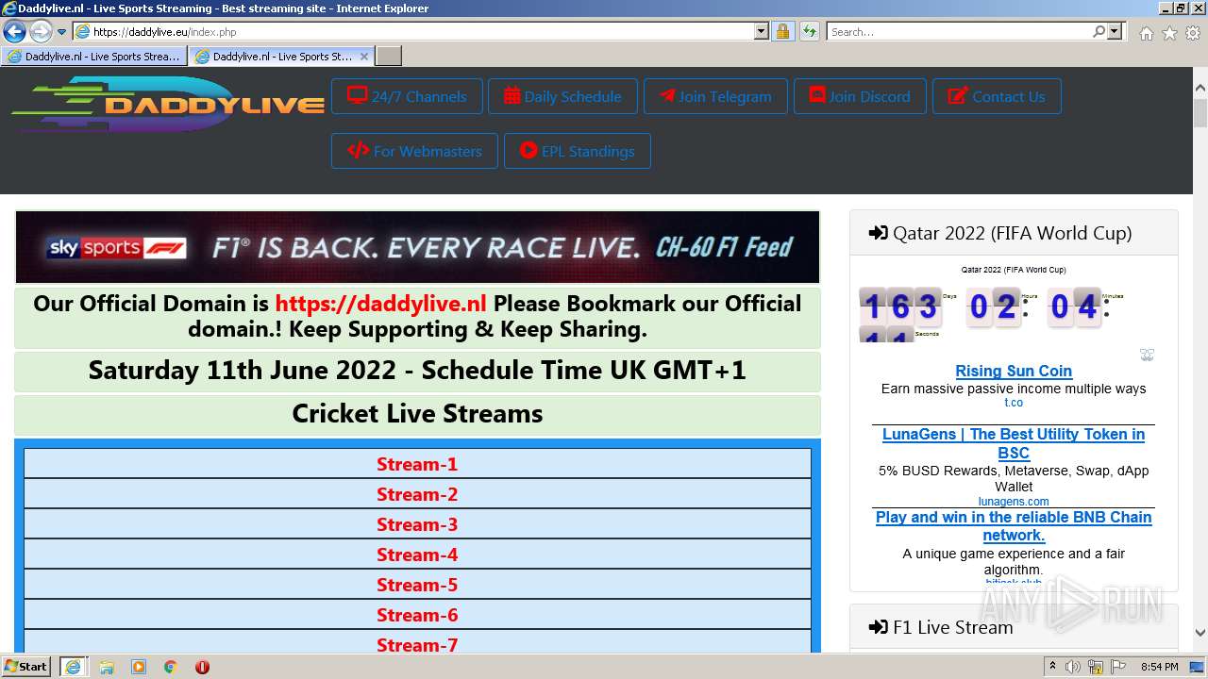Open the red shield antivirus taskbar icon
Viewport: 1208px width, 679px height.
click(202, 667)
